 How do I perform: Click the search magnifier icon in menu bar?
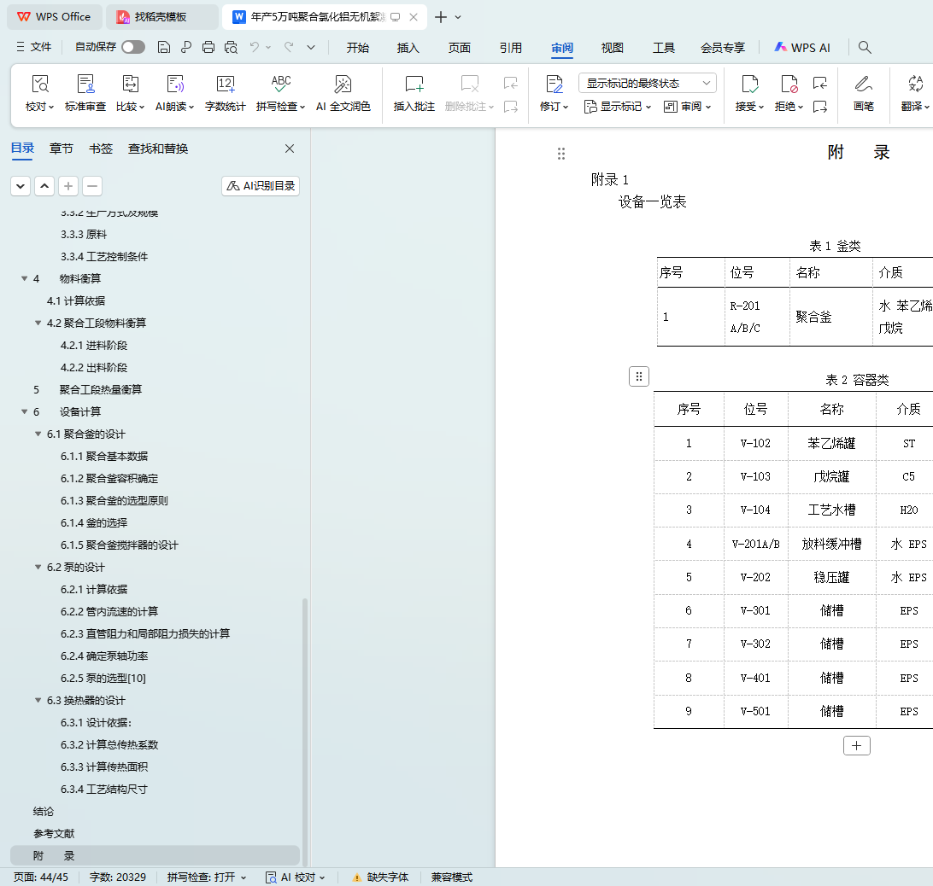click(x=865, y=48)
